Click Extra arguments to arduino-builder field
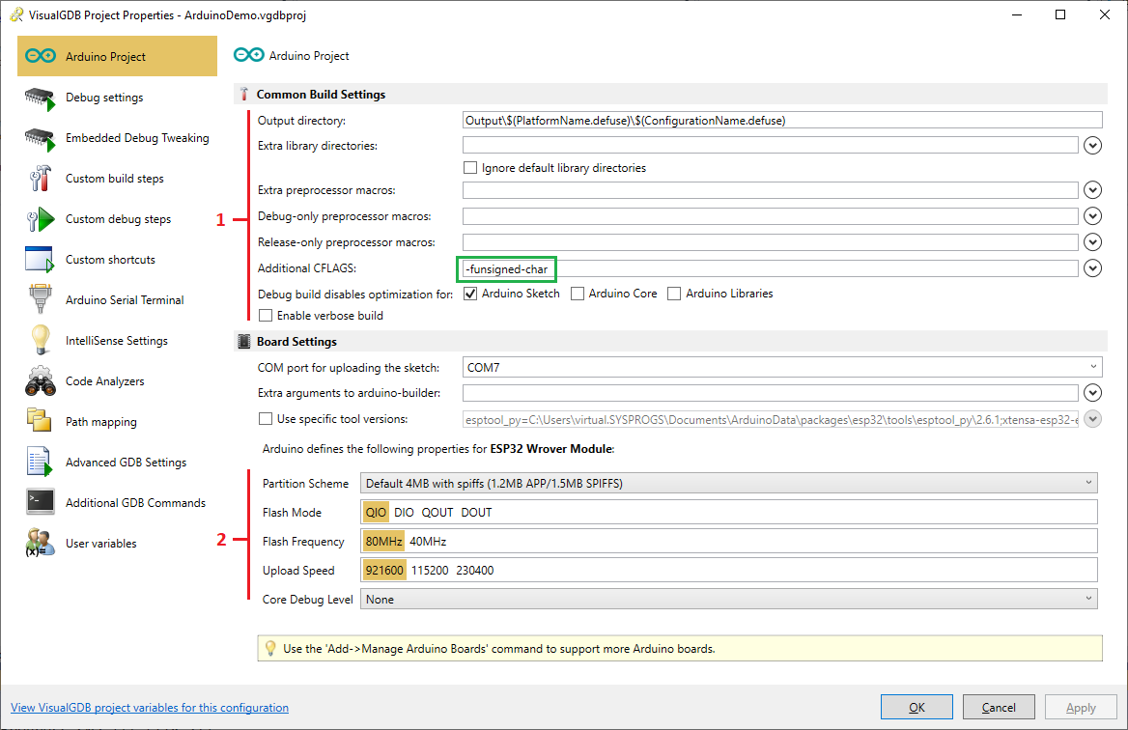The image size is (1128, 730). (771, 393)
